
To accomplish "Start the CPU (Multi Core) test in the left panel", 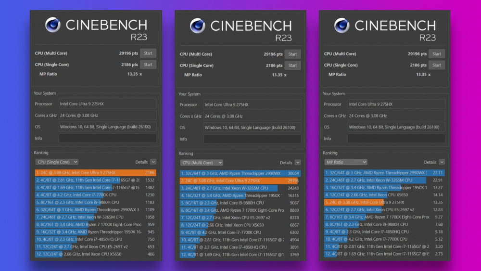I will 148,53.
